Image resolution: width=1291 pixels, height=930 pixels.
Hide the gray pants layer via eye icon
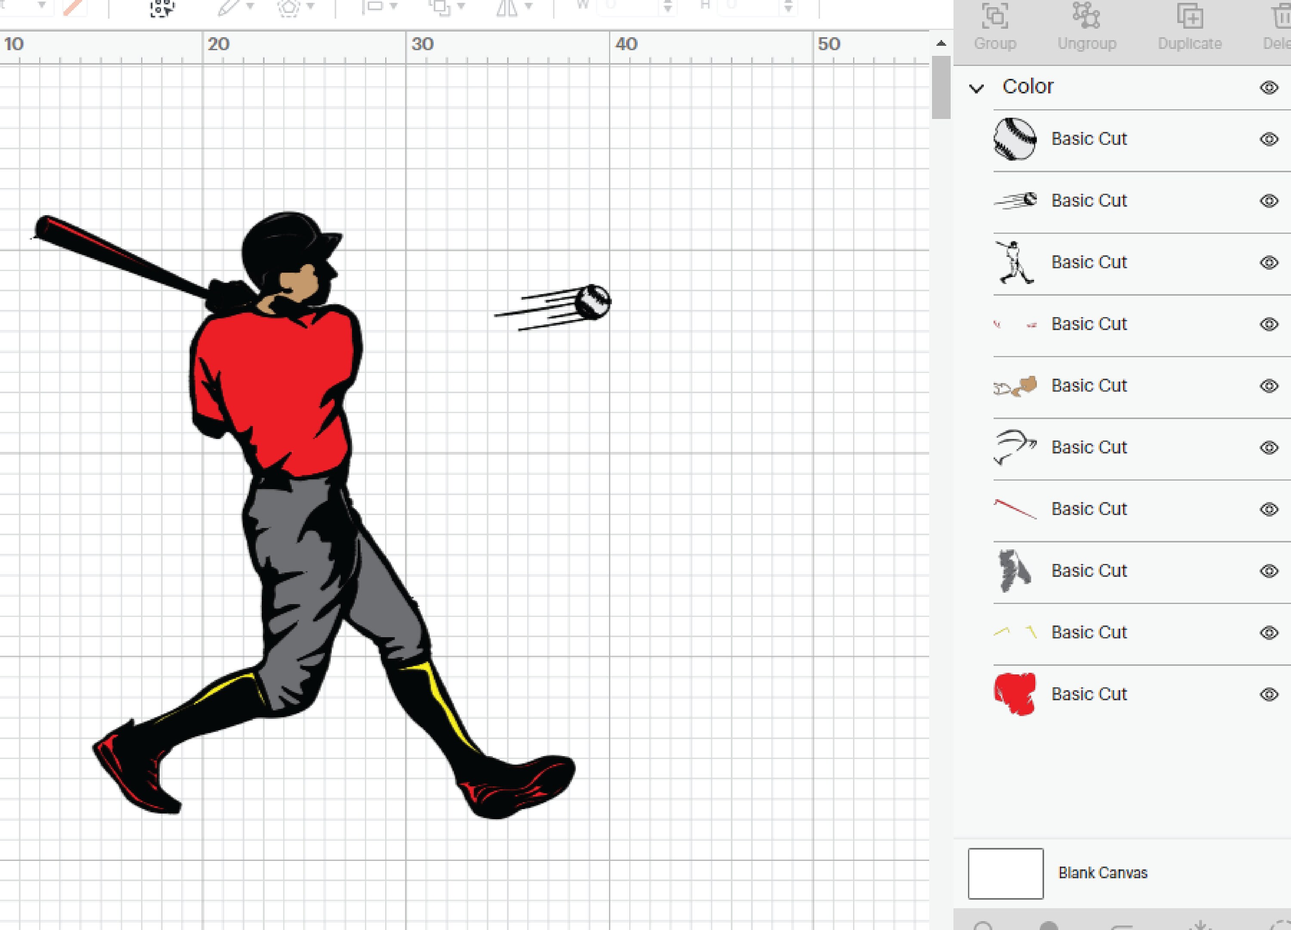1269,570
